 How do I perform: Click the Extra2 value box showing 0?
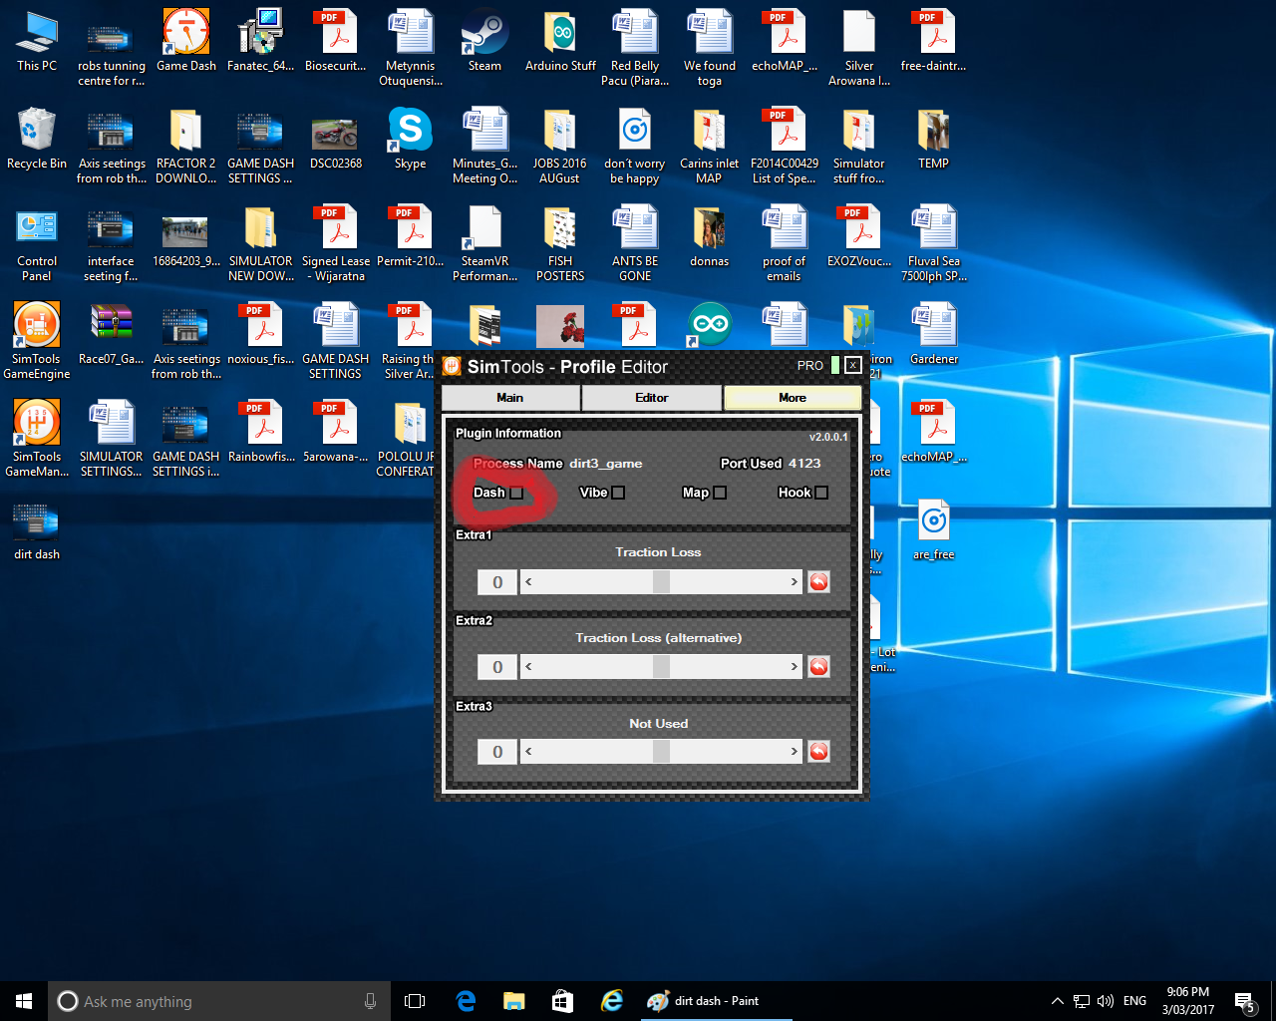click(x=497, y=666)
